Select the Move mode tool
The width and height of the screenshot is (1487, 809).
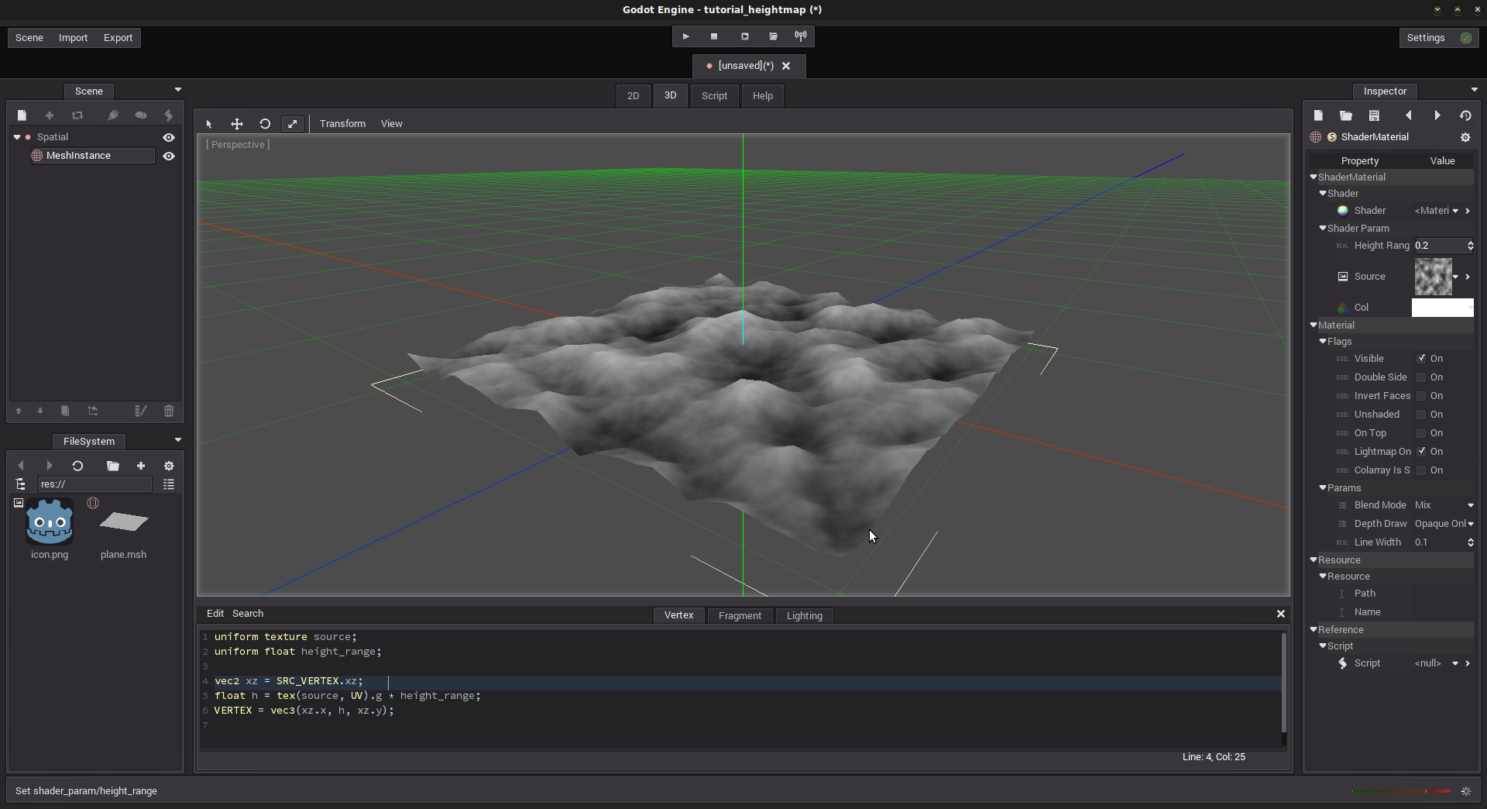point(237,124)
